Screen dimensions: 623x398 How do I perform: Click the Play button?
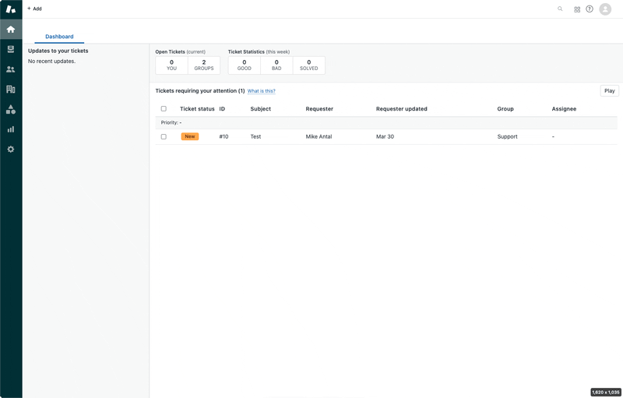coord(609,91)
